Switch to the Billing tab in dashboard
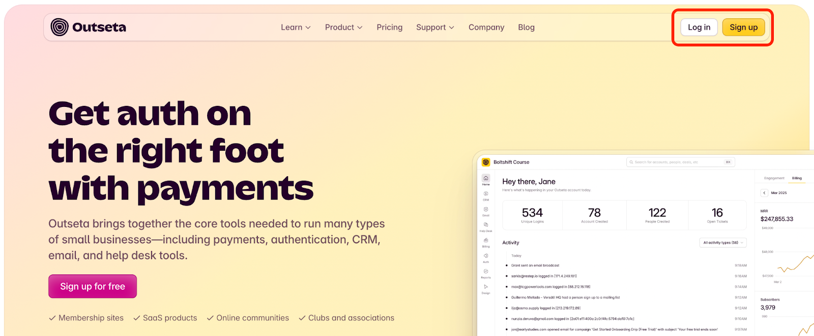Image resolution: width=814 pixels, height=336 pixels. pos(797,178)
